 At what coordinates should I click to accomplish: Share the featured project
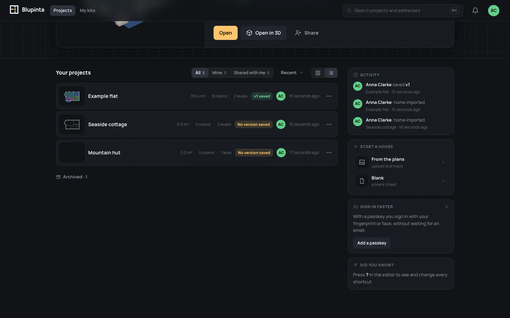click(307, 33)
